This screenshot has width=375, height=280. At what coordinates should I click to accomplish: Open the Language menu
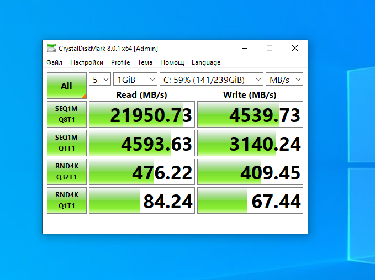pos(206,62)
